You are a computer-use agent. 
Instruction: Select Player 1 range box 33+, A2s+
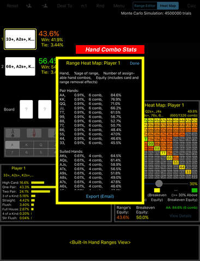(20, 39)
